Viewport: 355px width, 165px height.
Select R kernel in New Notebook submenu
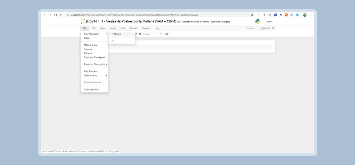point(113,41)
